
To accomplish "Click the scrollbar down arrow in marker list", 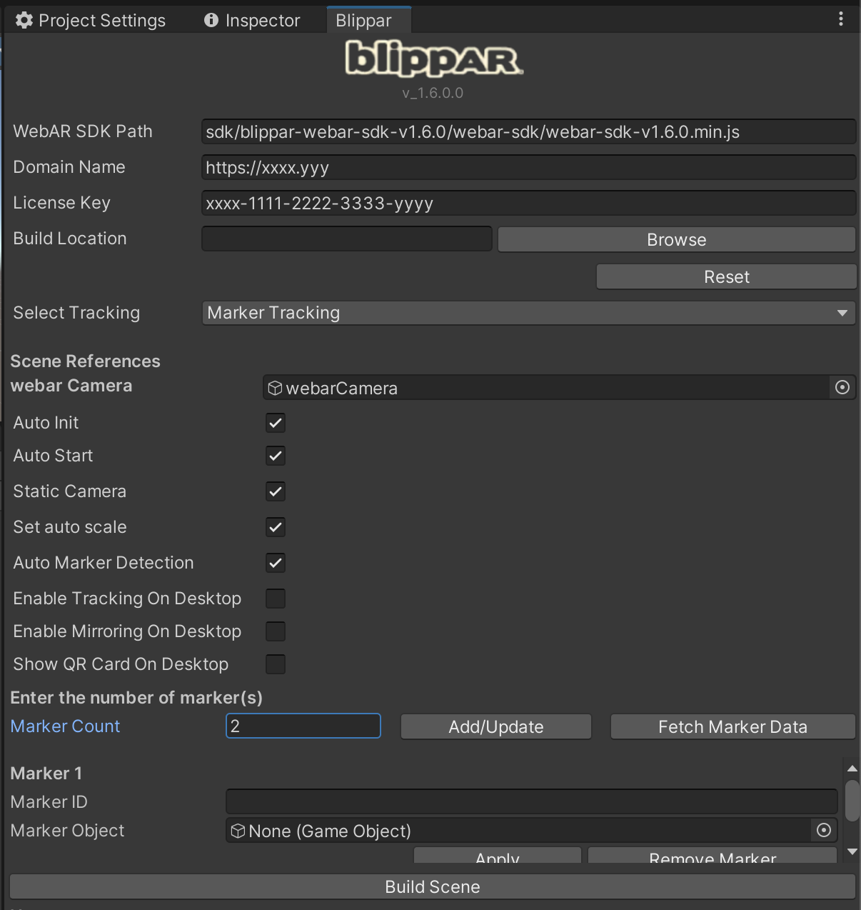I will [x=852, y=851].
